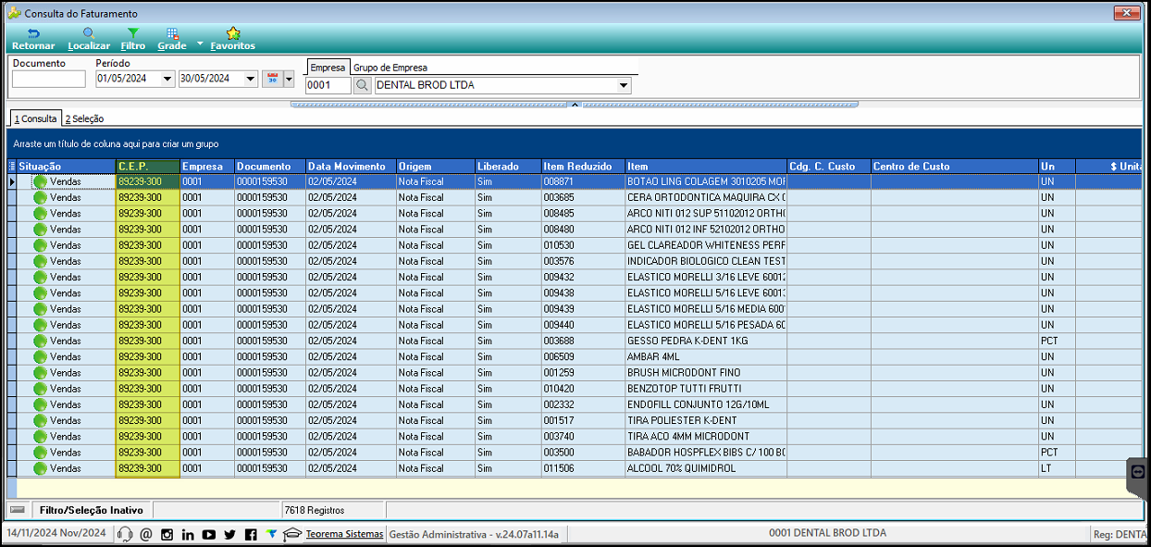The image size is (1151, 547).
Task: Open the Localizar search tool
Action: [x=89, y=39]
